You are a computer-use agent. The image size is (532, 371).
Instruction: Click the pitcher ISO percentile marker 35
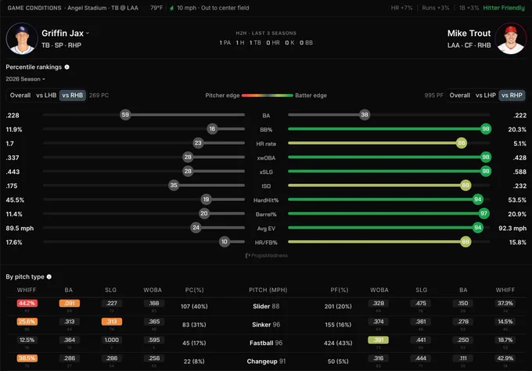click(174, 185)
